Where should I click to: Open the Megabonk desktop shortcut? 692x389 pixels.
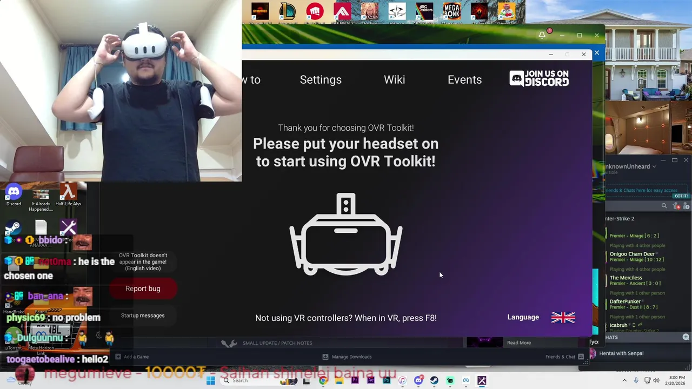click(451, 12)
